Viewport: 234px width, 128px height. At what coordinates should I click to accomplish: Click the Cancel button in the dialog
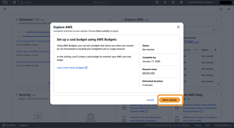coord(150,100)
